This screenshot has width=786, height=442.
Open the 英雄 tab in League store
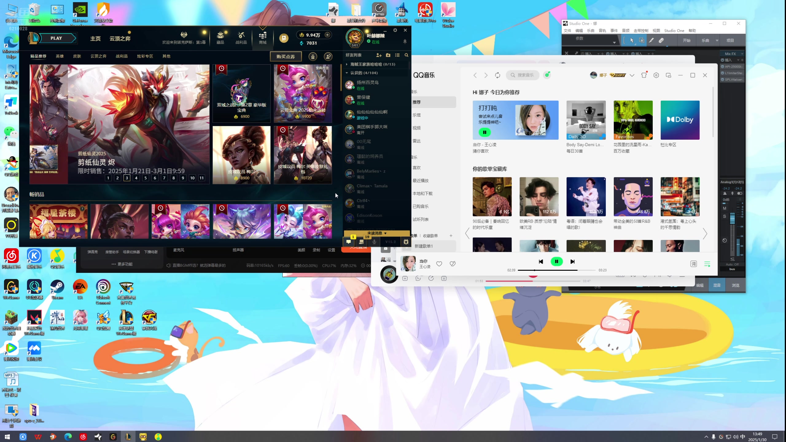(x=60, y=56)
